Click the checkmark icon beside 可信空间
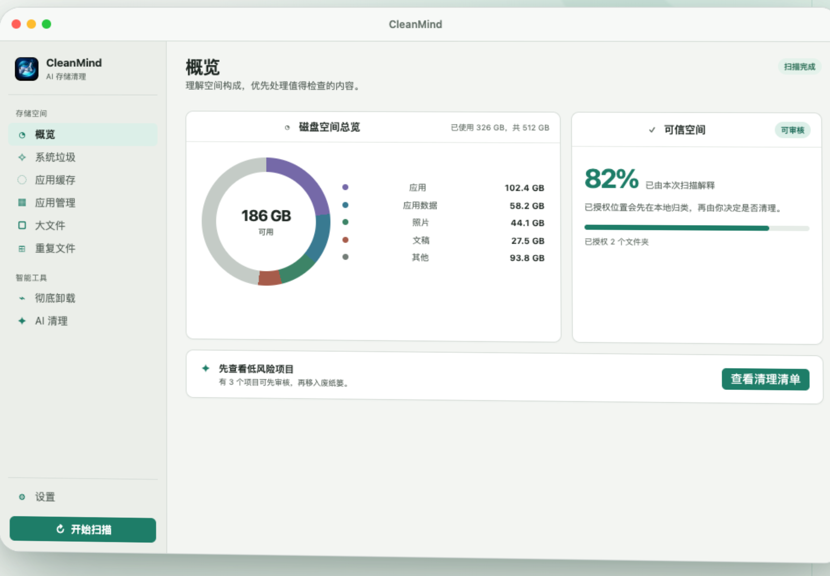 [652, 130]
